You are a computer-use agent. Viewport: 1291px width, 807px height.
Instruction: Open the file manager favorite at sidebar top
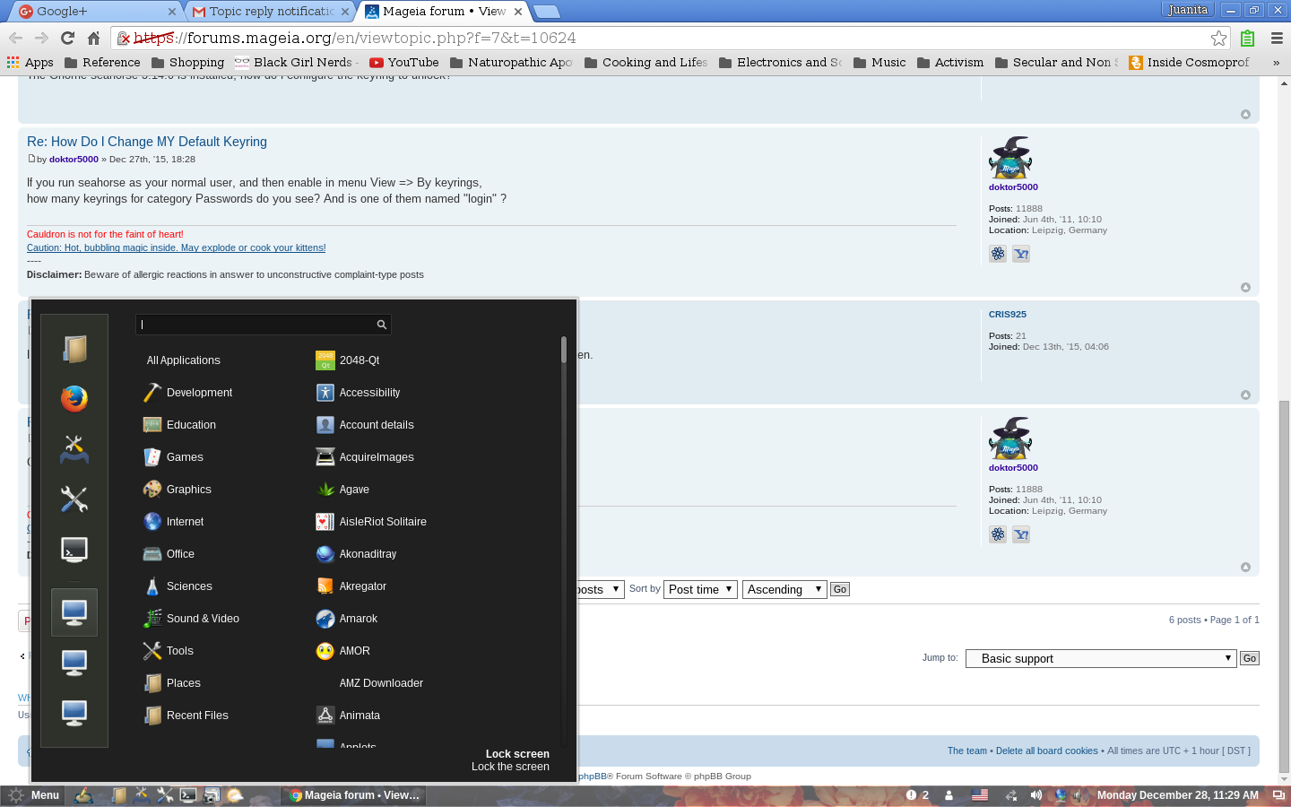click(x=74, y=348)
